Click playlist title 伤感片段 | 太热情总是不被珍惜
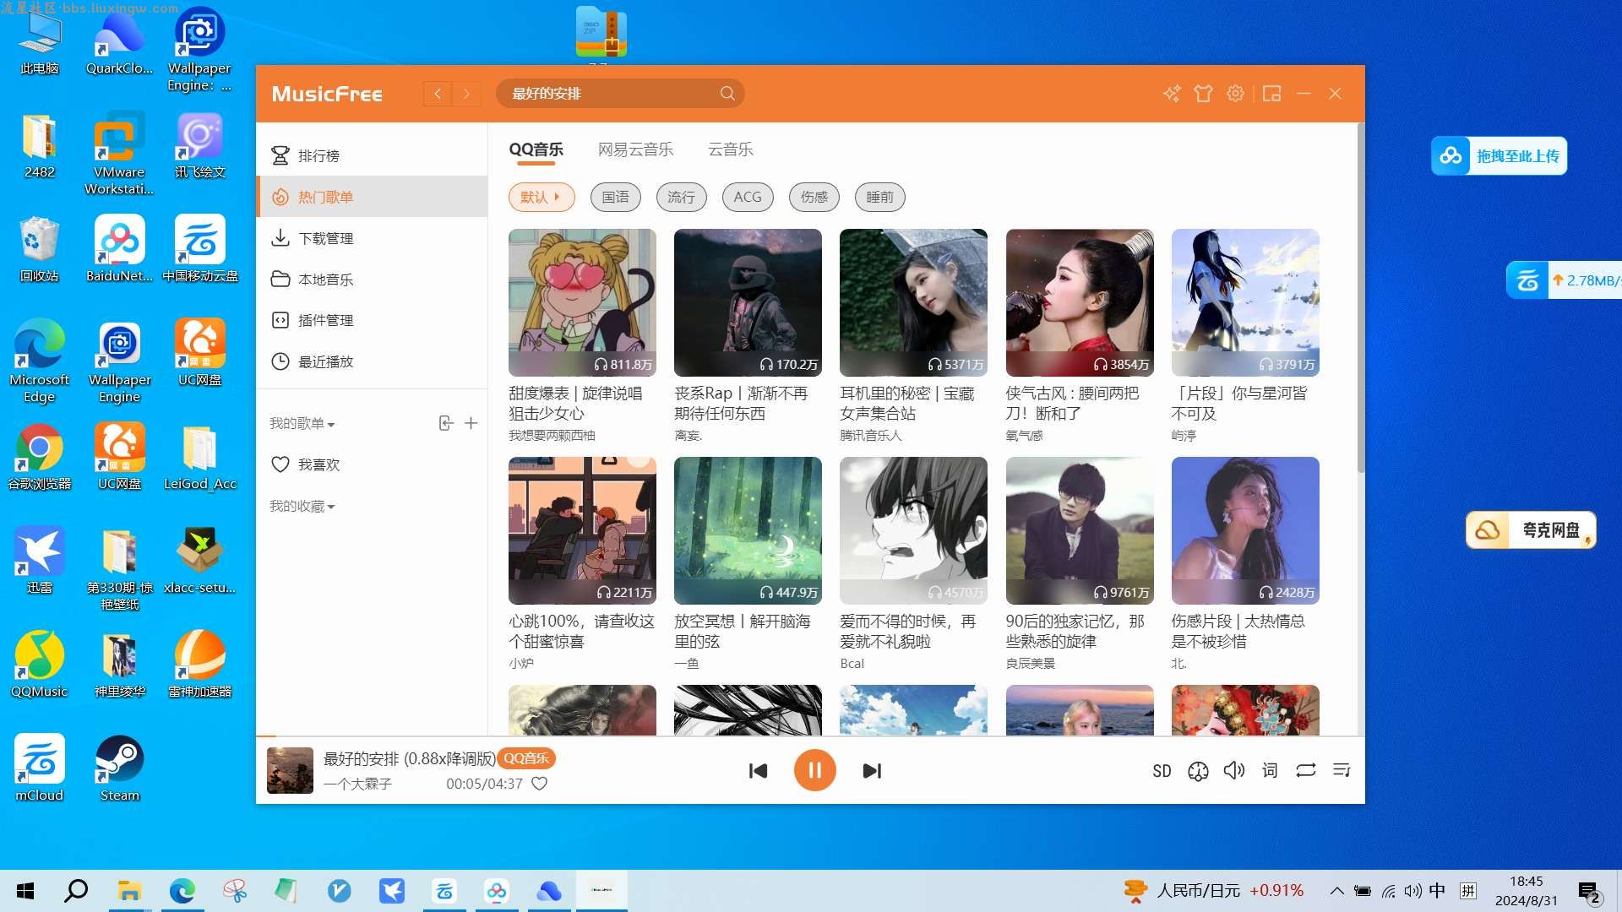This screenshot has width=1622, height=912. click(x=1238, y=632)
